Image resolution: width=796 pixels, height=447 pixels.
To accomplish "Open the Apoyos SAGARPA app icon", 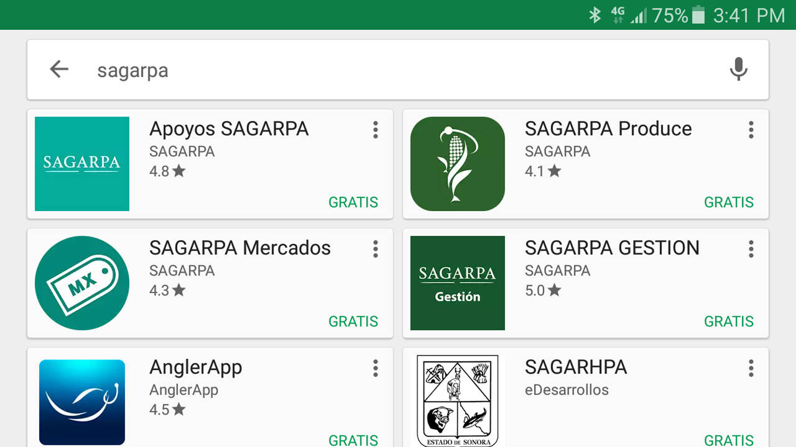I will 82,164.
